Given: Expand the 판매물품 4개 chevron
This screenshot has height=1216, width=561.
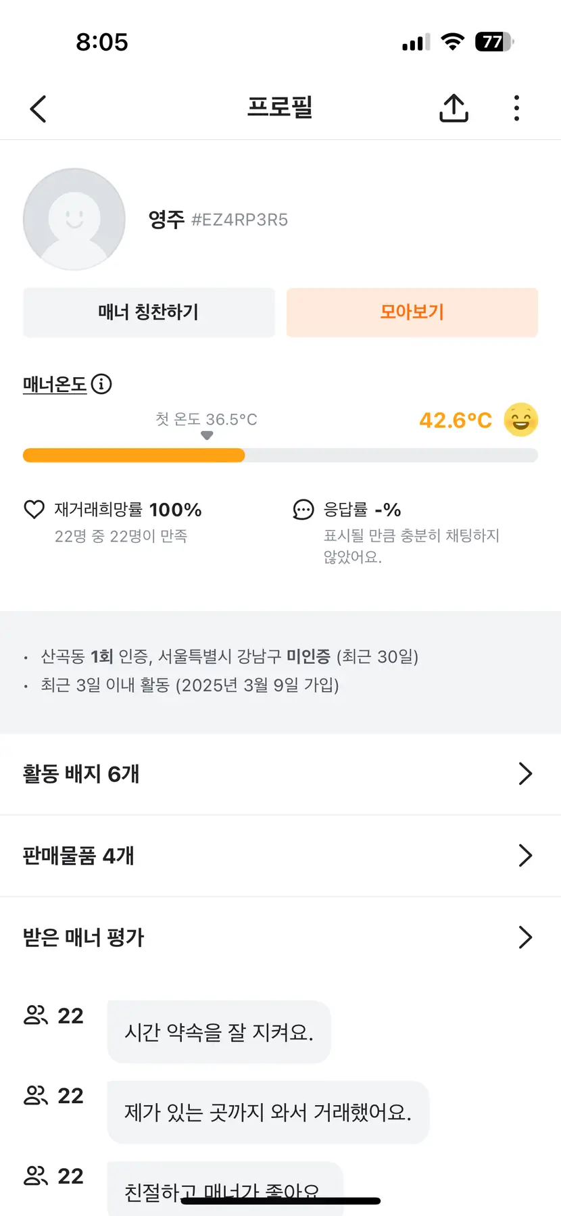Looking at the screenshot, I should click(x=525, y=856).
